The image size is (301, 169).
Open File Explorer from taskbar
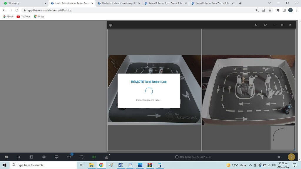coord(91,165)
